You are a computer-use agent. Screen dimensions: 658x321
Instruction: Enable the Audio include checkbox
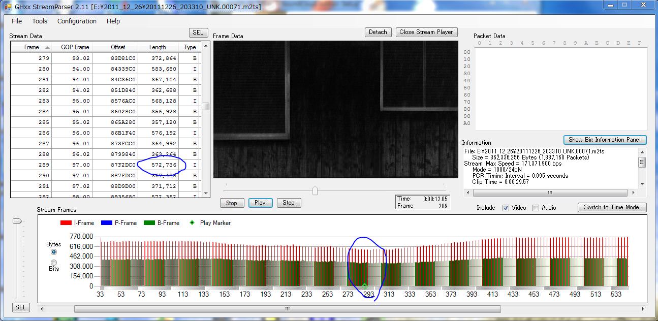[536, 208]
